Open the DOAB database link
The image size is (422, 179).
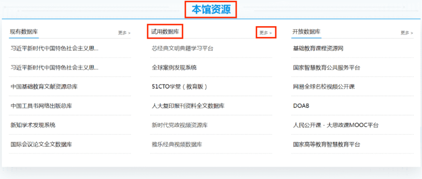[301, 106]
